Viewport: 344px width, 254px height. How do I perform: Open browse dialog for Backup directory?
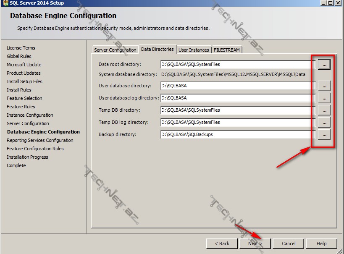coord(324,134)
